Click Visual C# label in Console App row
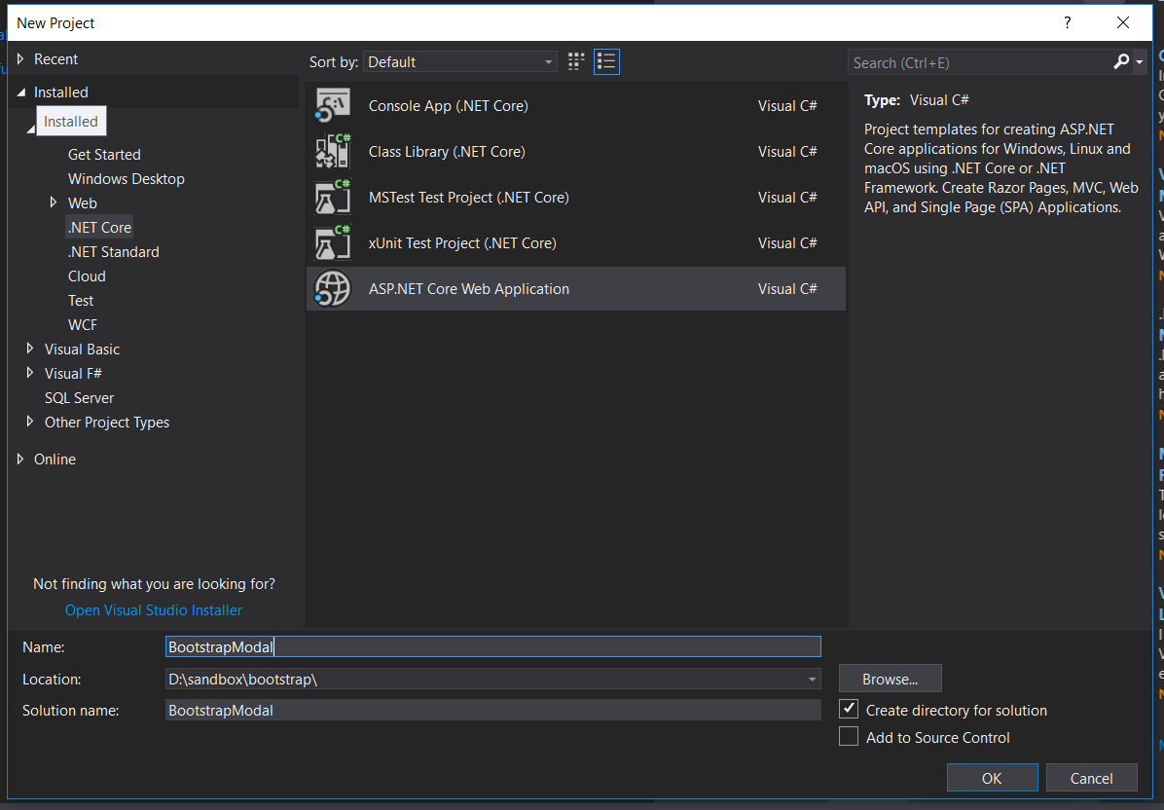The width and height of the screenshot is (1164, 810). [787, 105]
